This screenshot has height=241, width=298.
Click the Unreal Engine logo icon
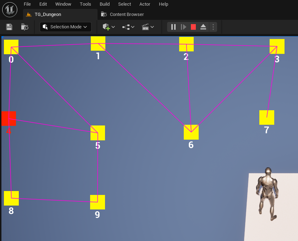pyautogui.click(x=10, y=10)
